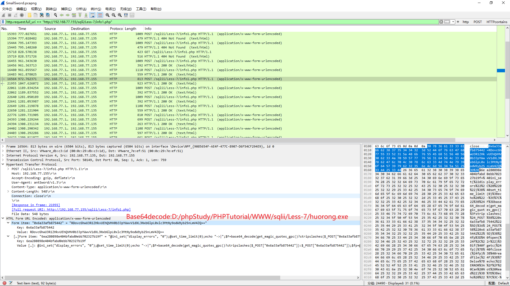Collapse the Hypertext Transfer Protocol section
Screen dimensions: 510x286
(3, 164)
